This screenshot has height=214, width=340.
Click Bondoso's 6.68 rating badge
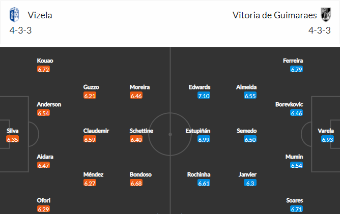[x=136, y=183]
